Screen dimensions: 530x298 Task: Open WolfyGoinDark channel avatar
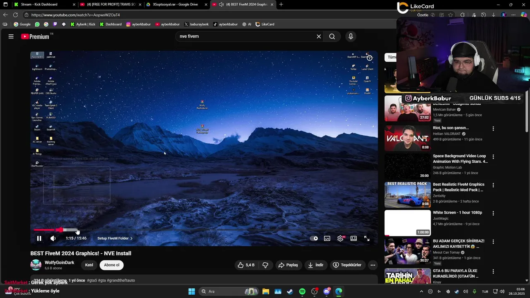click(36, 265)
